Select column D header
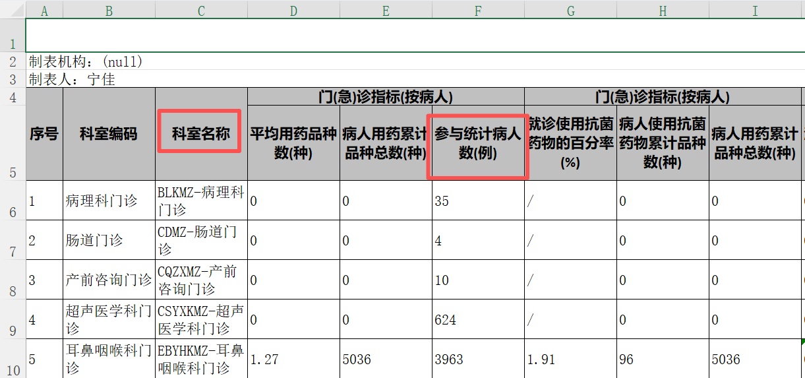The height and width of the screenshot is (378, 805). [x=293, y=10]
